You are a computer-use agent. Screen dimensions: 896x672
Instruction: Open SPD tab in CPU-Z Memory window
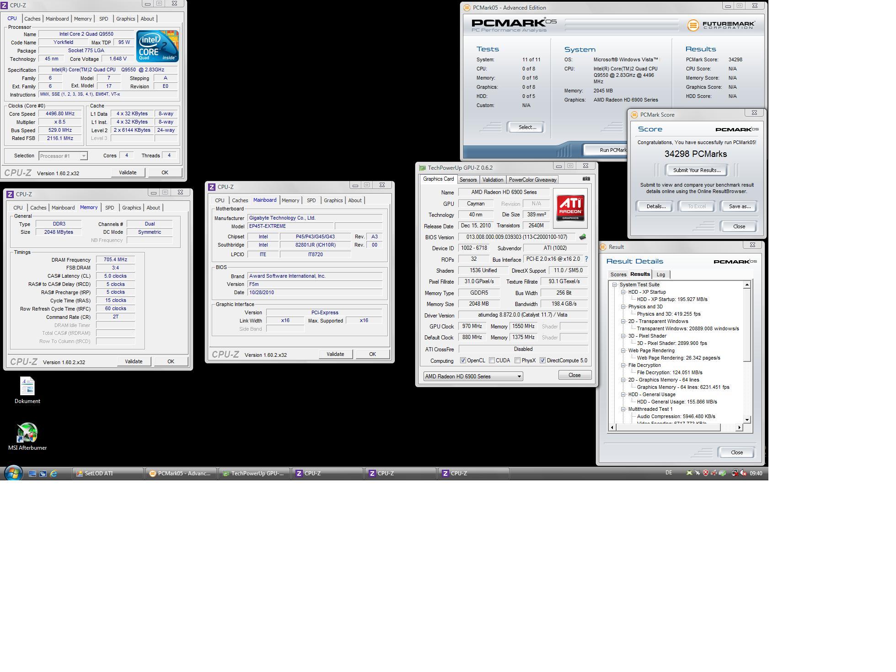click(109, 208)
